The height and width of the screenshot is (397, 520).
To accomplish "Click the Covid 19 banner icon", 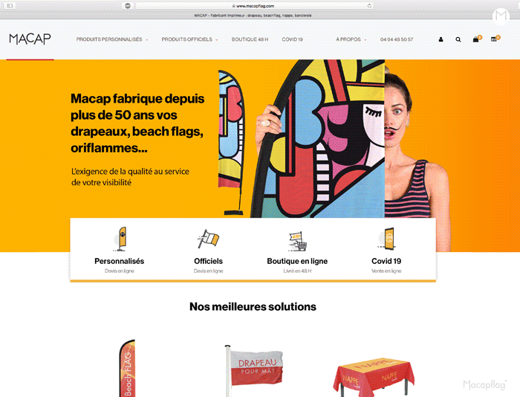I will (x=387, y=239).
